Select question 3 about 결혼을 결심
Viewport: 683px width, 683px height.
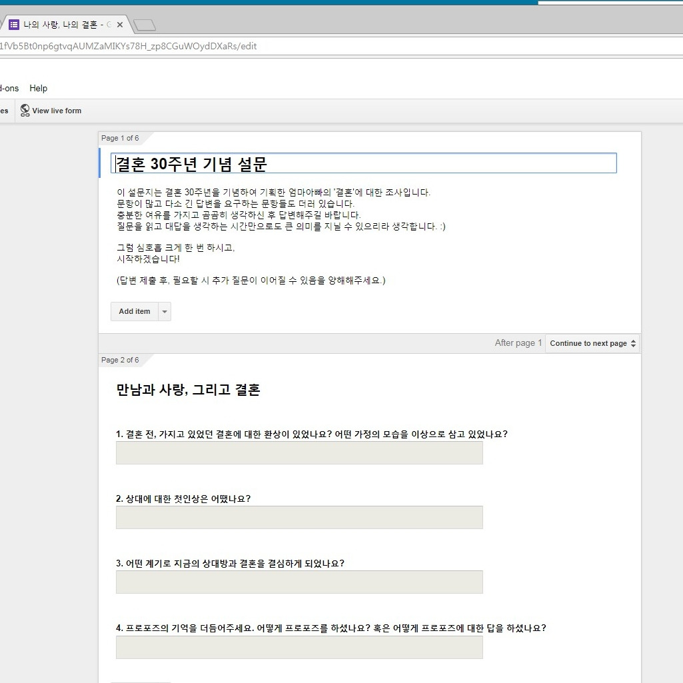pos(230,563)
